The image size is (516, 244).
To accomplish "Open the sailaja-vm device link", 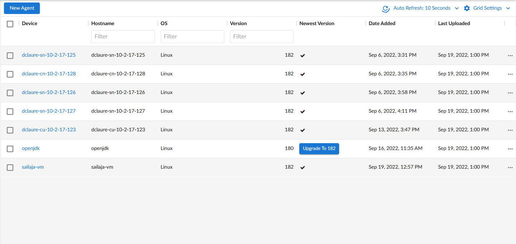I will 33,167.
